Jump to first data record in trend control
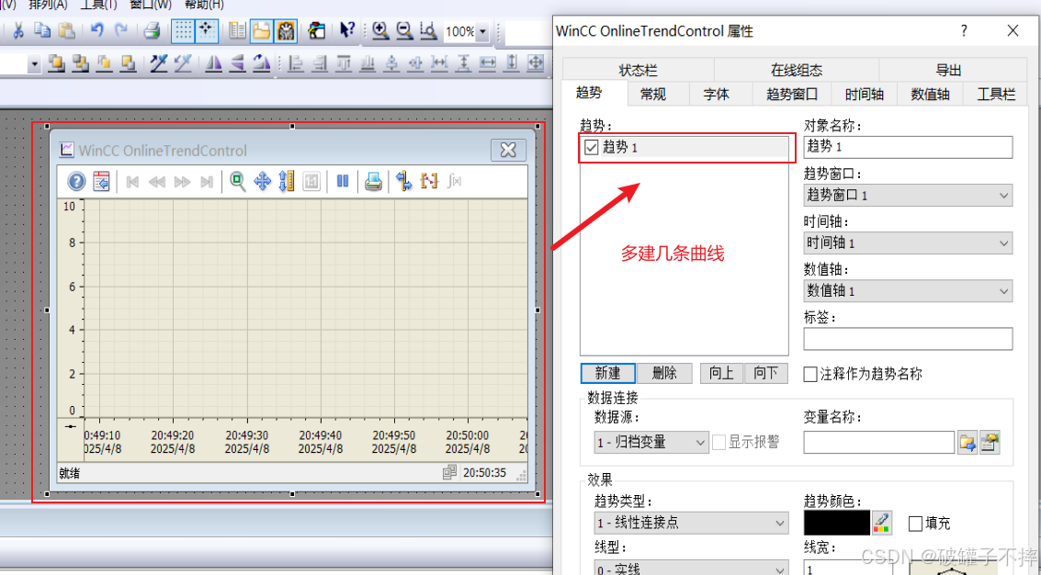This screenshot has height=575, width=1041. [x=132, y=181]
